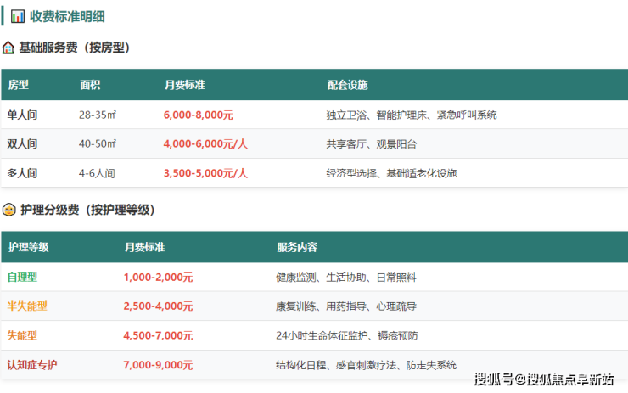The image size is (628, 393).
Task: Click the 面积 column header
Action: (90, 85)
